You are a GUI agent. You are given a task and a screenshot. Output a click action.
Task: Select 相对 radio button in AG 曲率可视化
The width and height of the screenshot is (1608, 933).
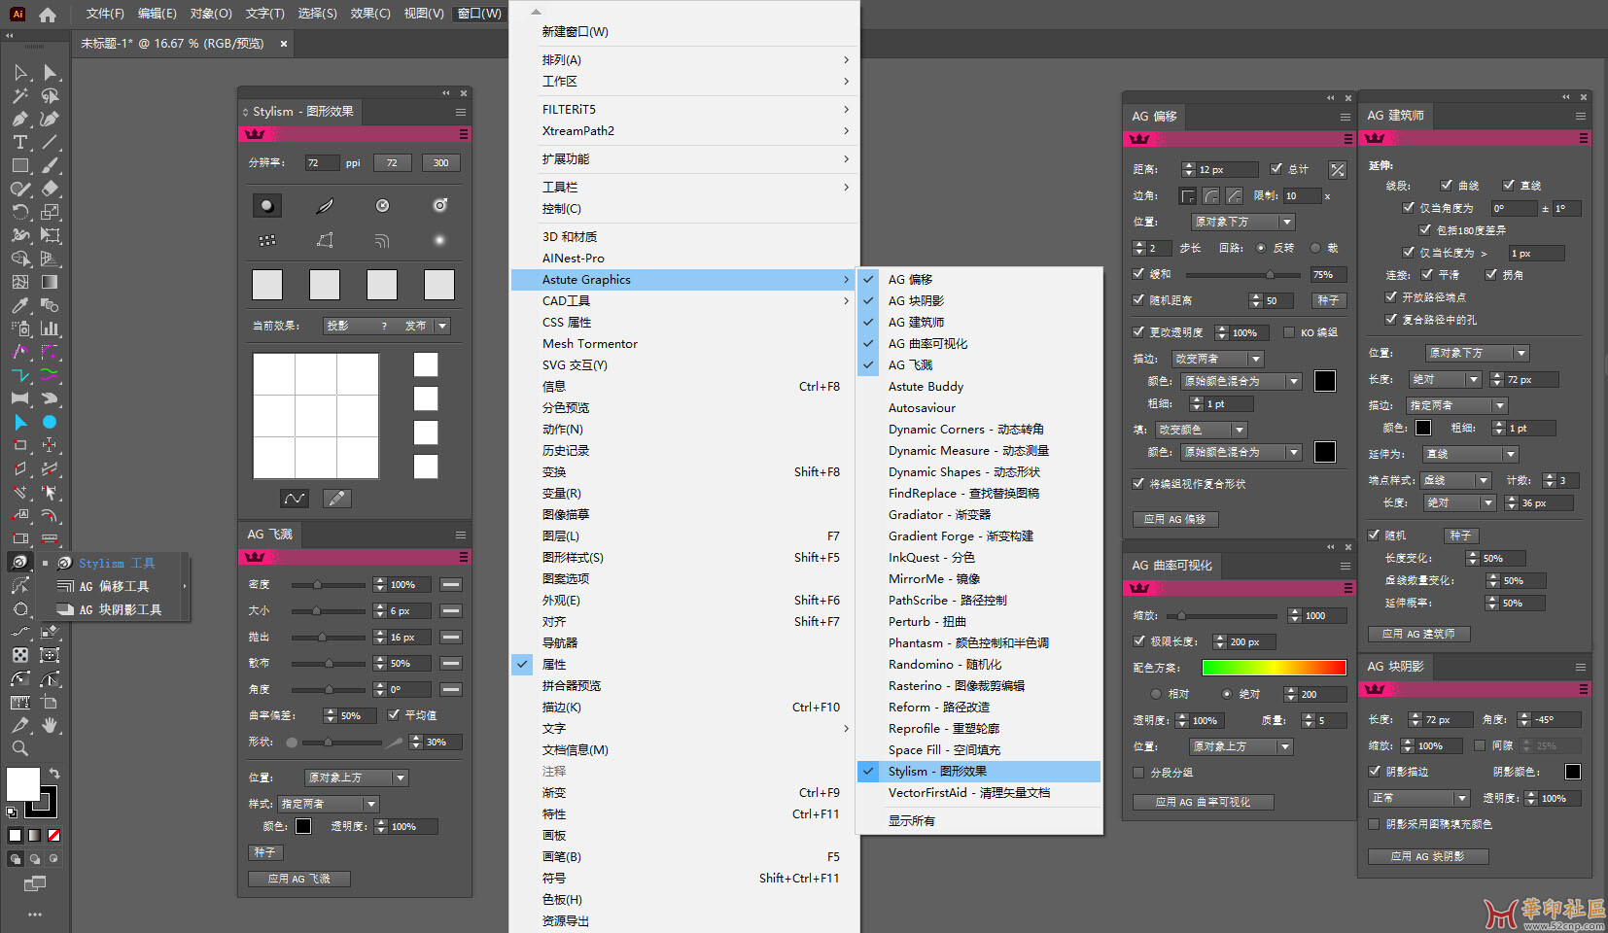tap(1156, 694)
